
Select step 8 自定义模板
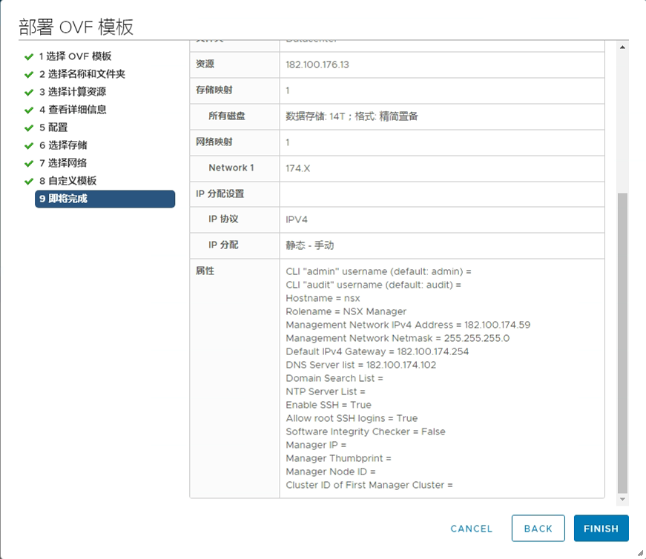click(x=72, y=181)
